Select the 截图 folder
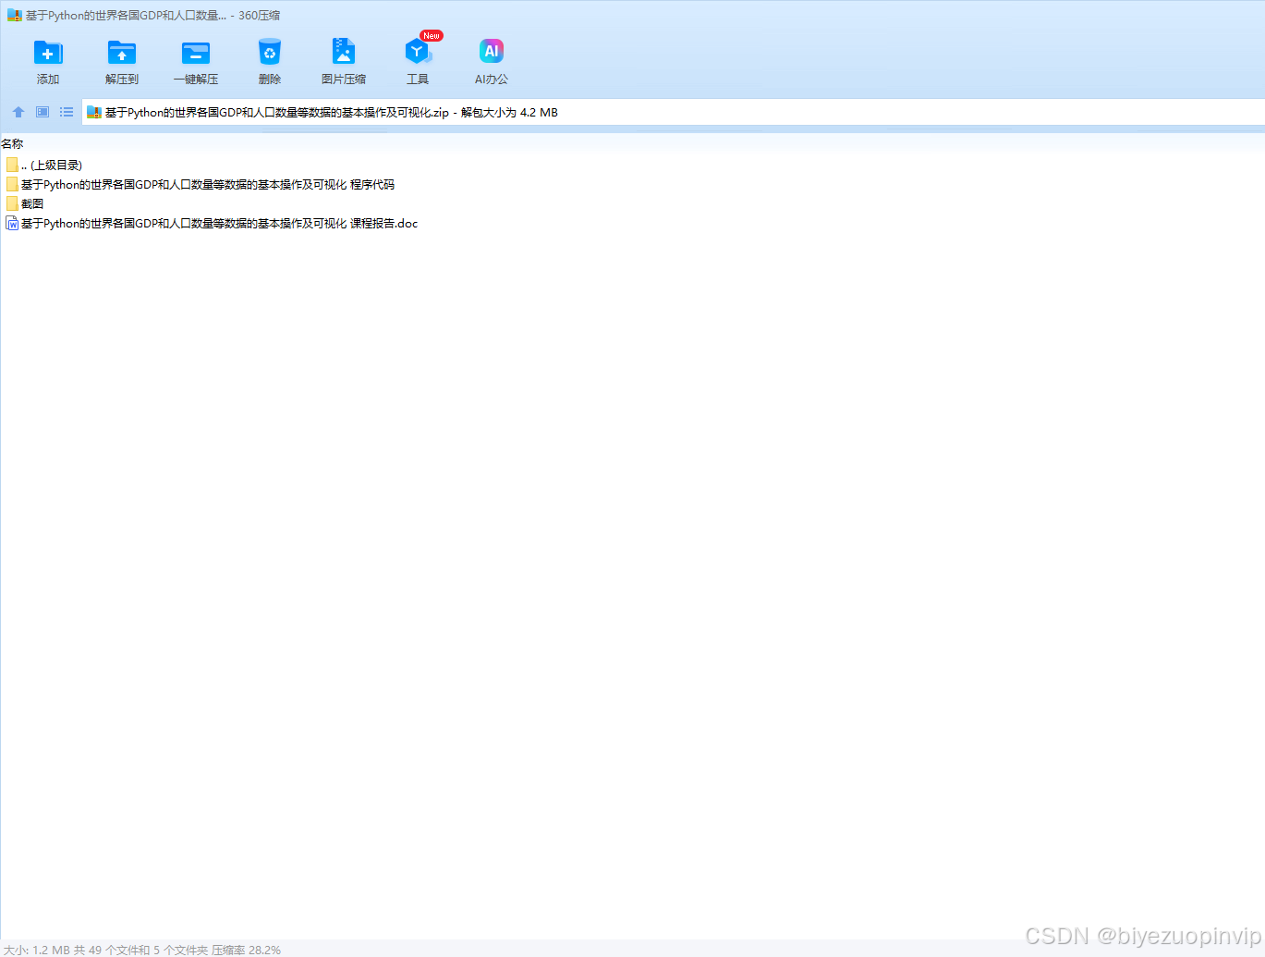Viewport: 1265px width, 957px height. click(x=24, y=203)
